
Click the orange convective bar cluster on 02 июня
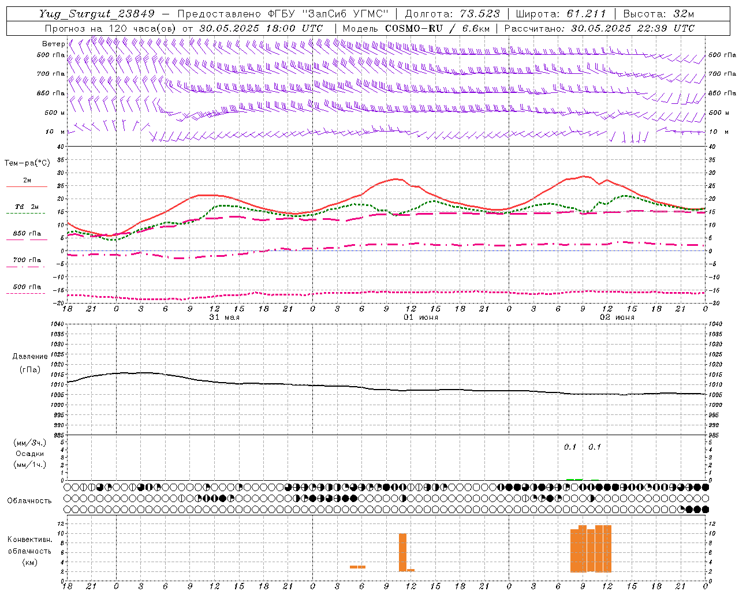pyautogui.click(x=591, y=548)
